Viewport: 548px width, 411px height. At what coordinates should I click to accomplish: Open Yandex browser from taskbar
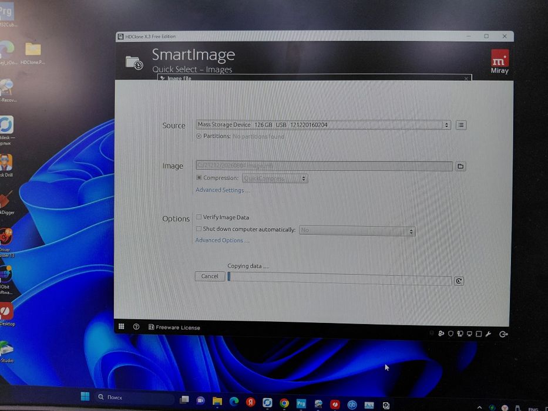tap(250, 402)
